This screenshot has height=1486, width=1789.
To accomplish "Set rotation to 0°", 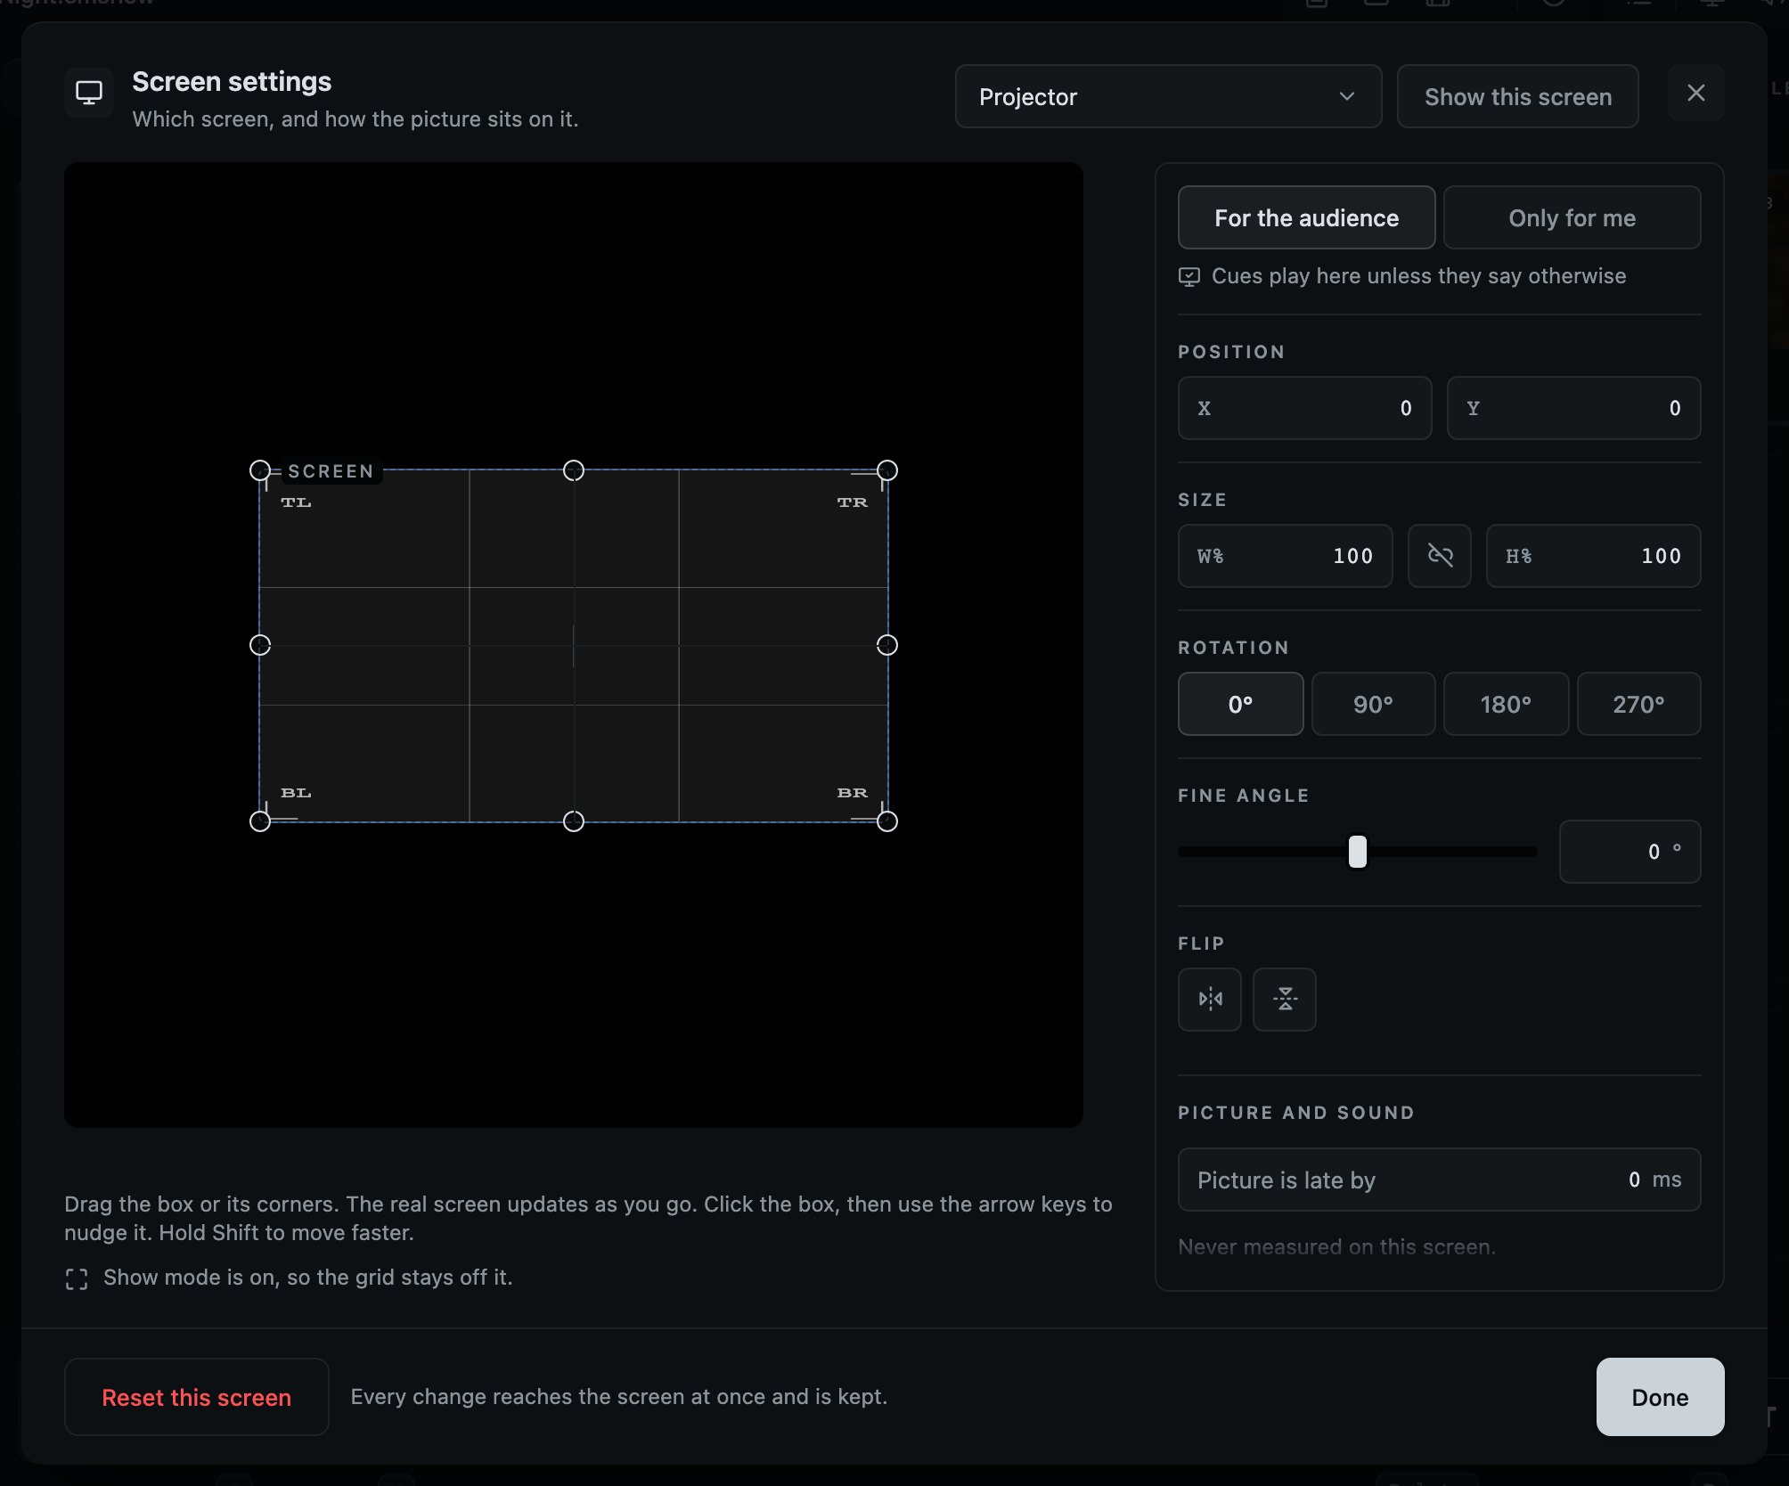I will [1240, 704].
